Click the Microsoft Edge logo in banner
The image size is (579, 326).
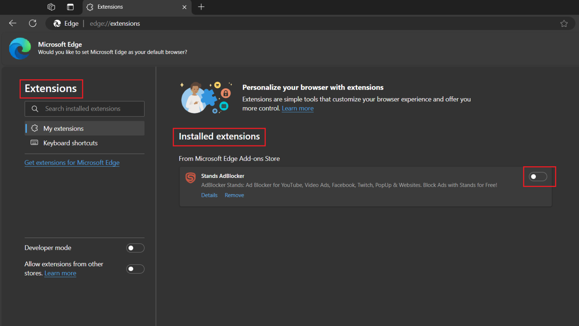pos(20,48)
